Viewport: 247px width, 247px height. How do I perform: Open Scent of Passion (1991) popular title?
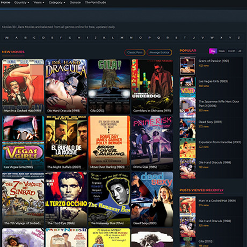(214, 61)
